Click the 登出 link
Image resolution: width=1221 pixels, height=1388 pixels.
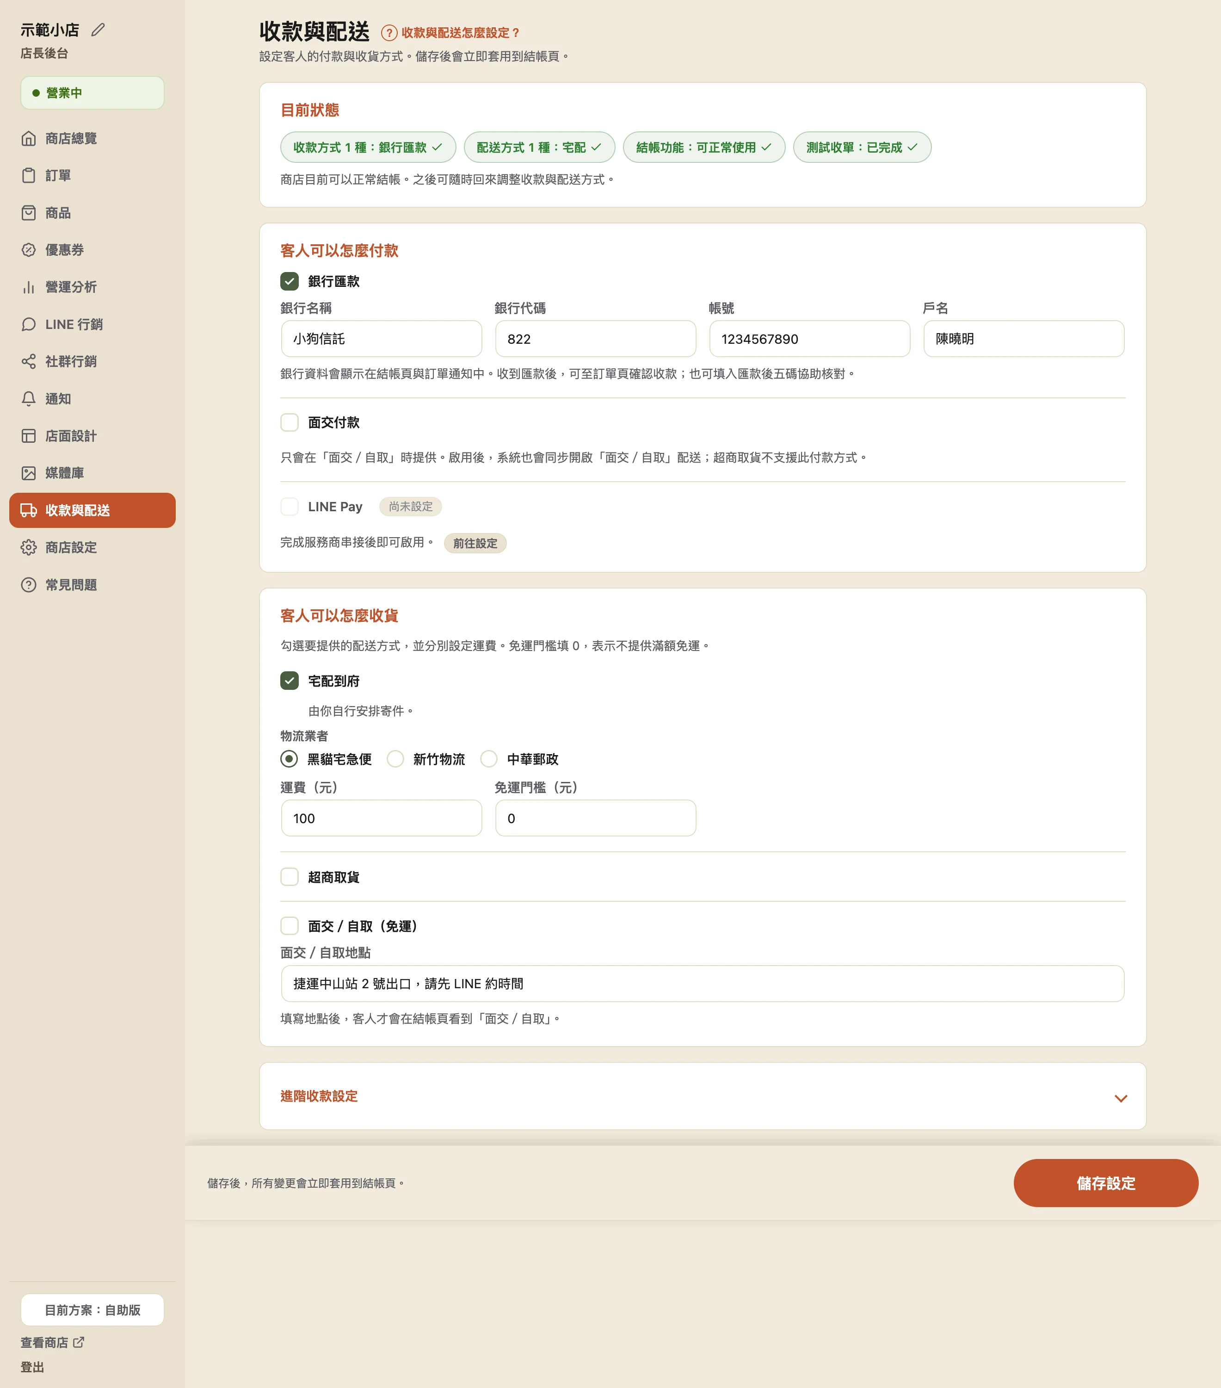(32, 1367)
